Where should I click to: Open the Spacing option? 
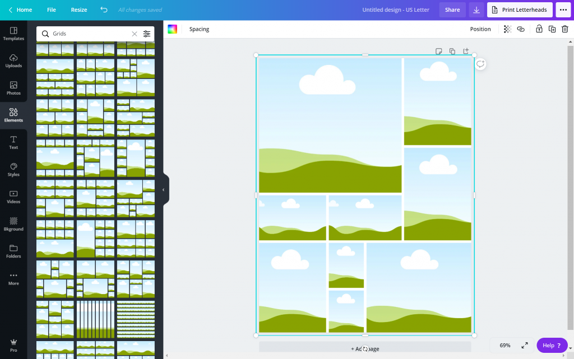199,29
